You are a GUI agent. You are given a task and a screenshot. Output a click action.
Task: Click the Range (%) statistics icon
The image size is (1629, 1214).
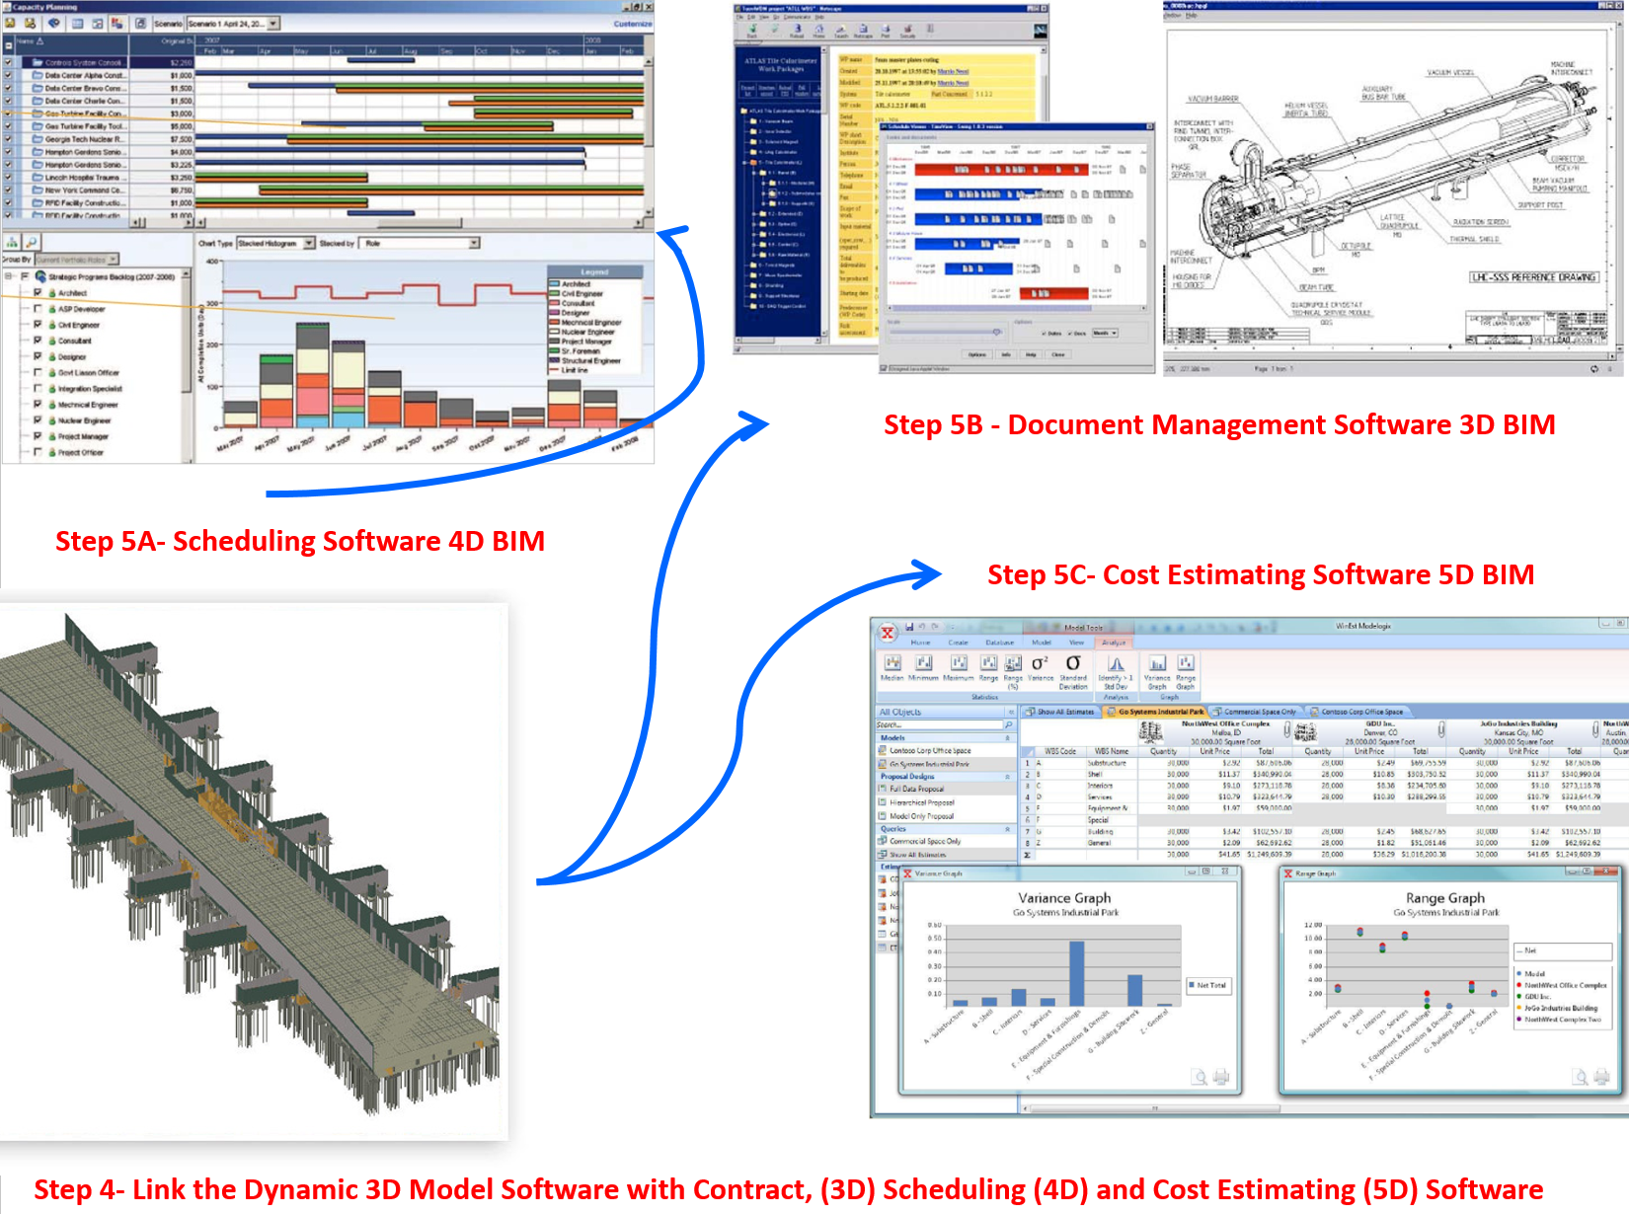pyautogui.click(x=1013, y=663)
